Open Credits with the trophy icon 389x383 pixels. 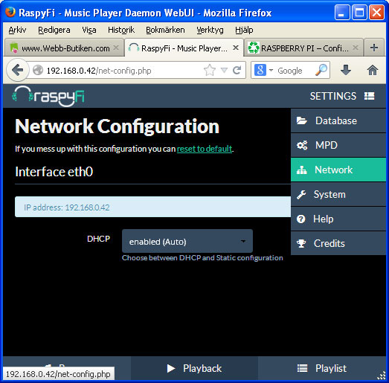pyautogui.click(x=338, y=243)
